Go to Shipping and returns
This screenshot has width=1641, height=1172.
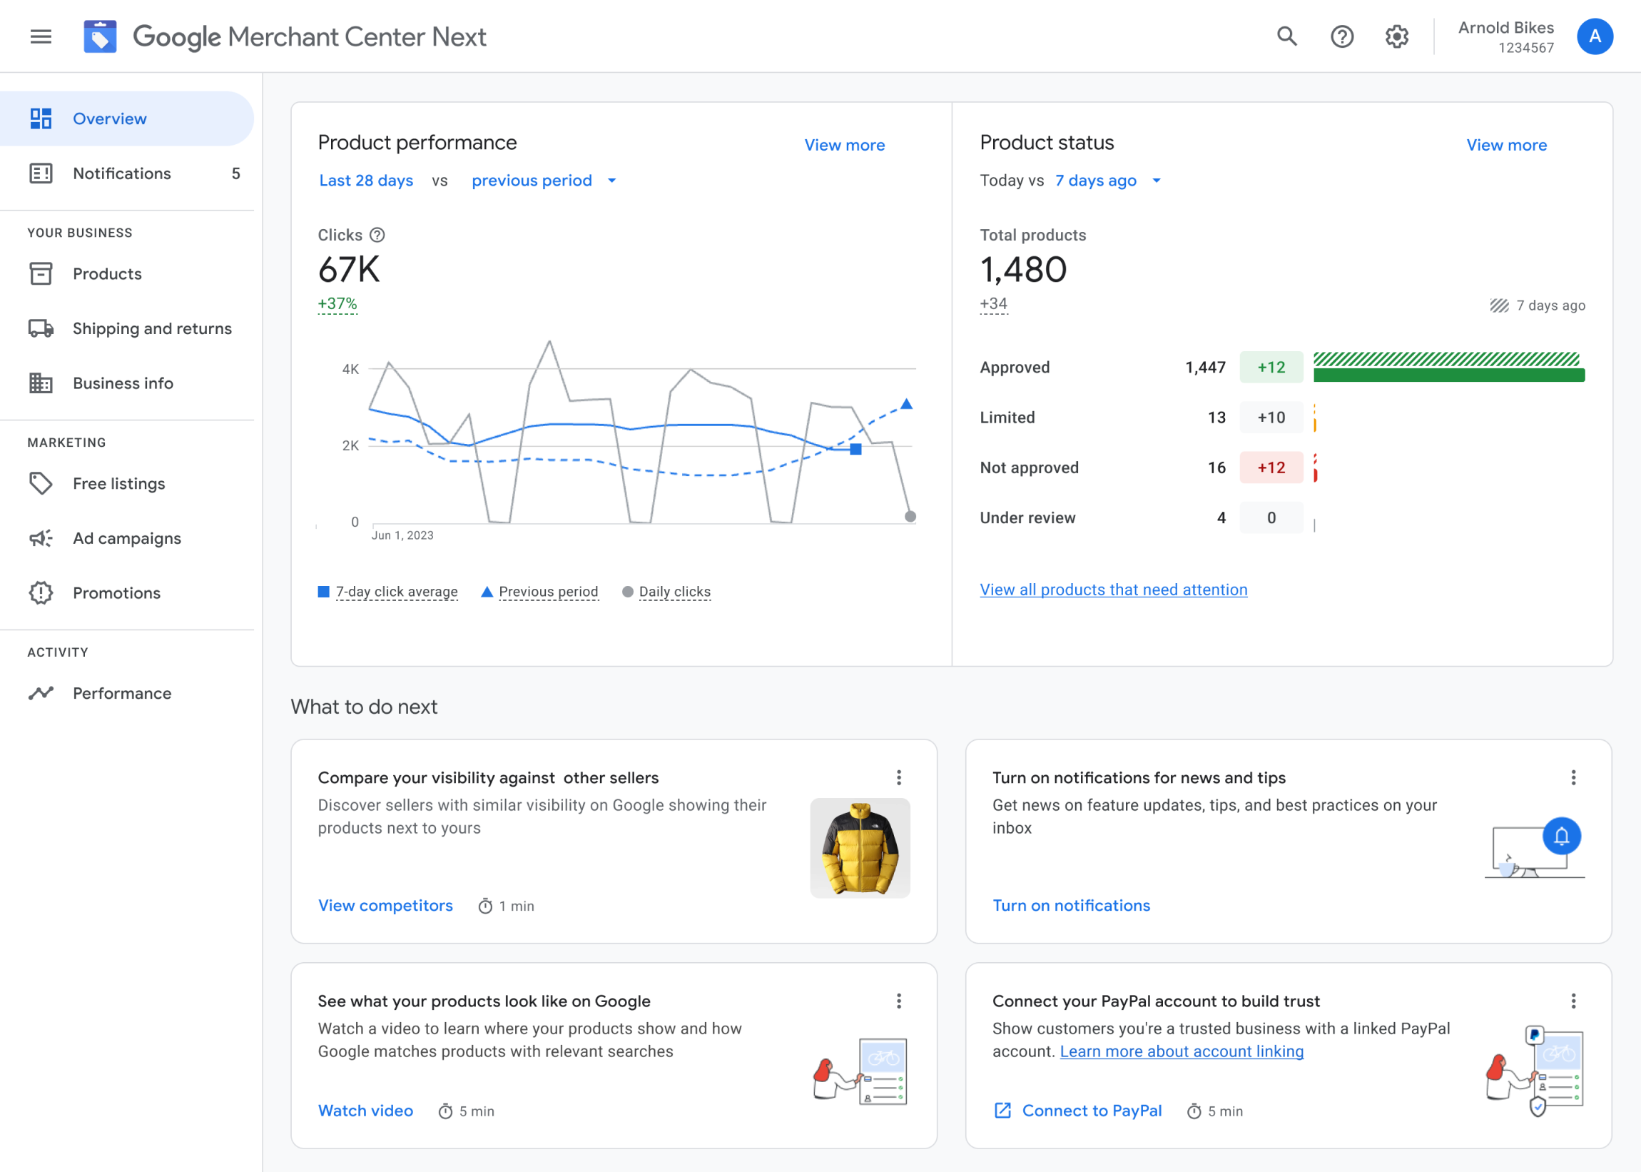pos(127,328)
